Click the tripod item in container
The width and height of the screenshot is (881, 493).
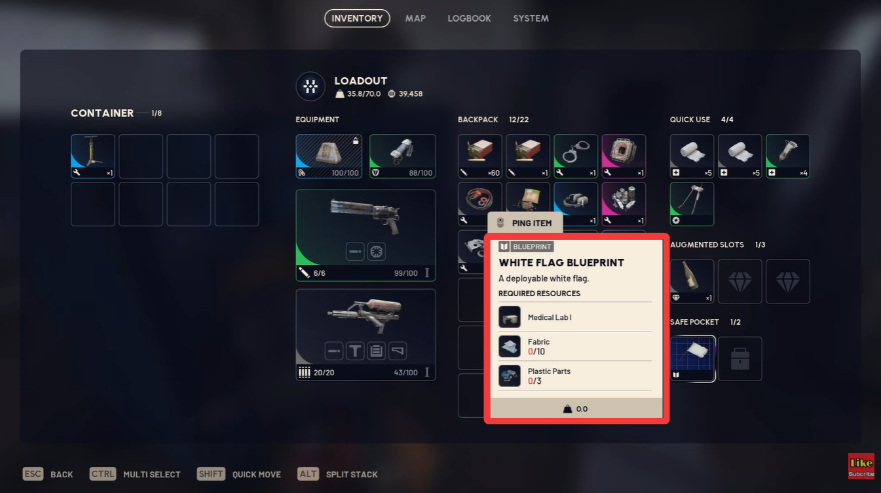tap(93, 156)
